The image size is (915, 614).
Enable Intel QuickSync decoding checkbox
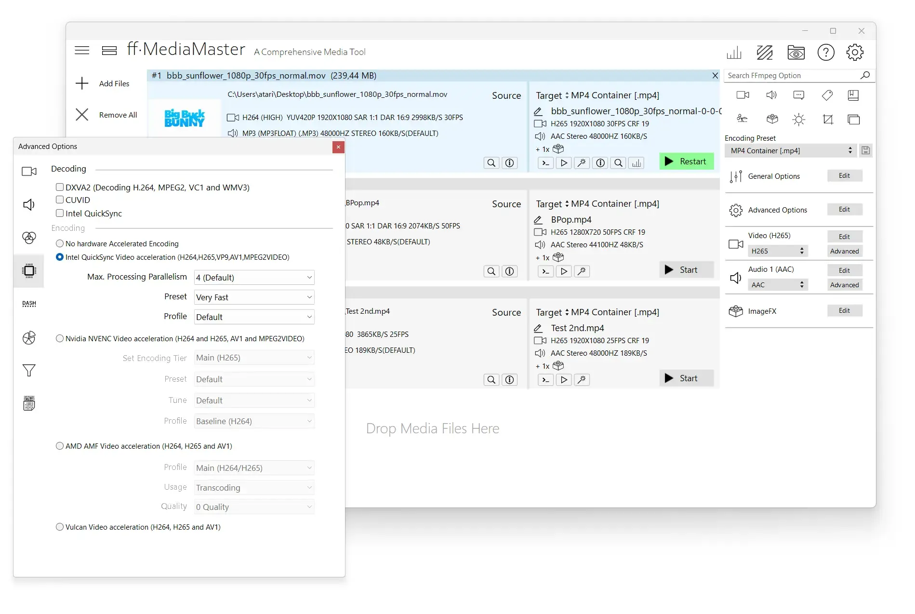pyautogui.click(x=60, y=213)
